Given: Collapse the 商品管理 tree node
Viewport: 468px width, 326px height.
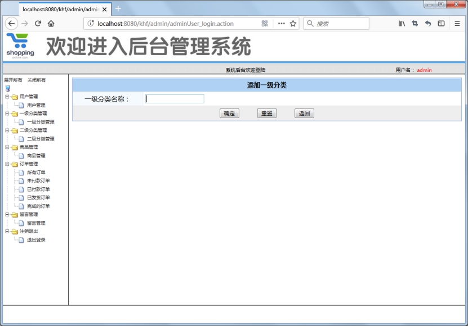Looking at the screenshot, I should (x=7, y=147).
